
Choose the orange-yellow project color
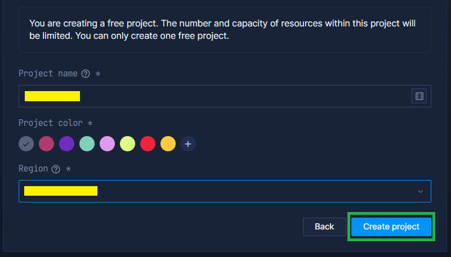(168, 143)
